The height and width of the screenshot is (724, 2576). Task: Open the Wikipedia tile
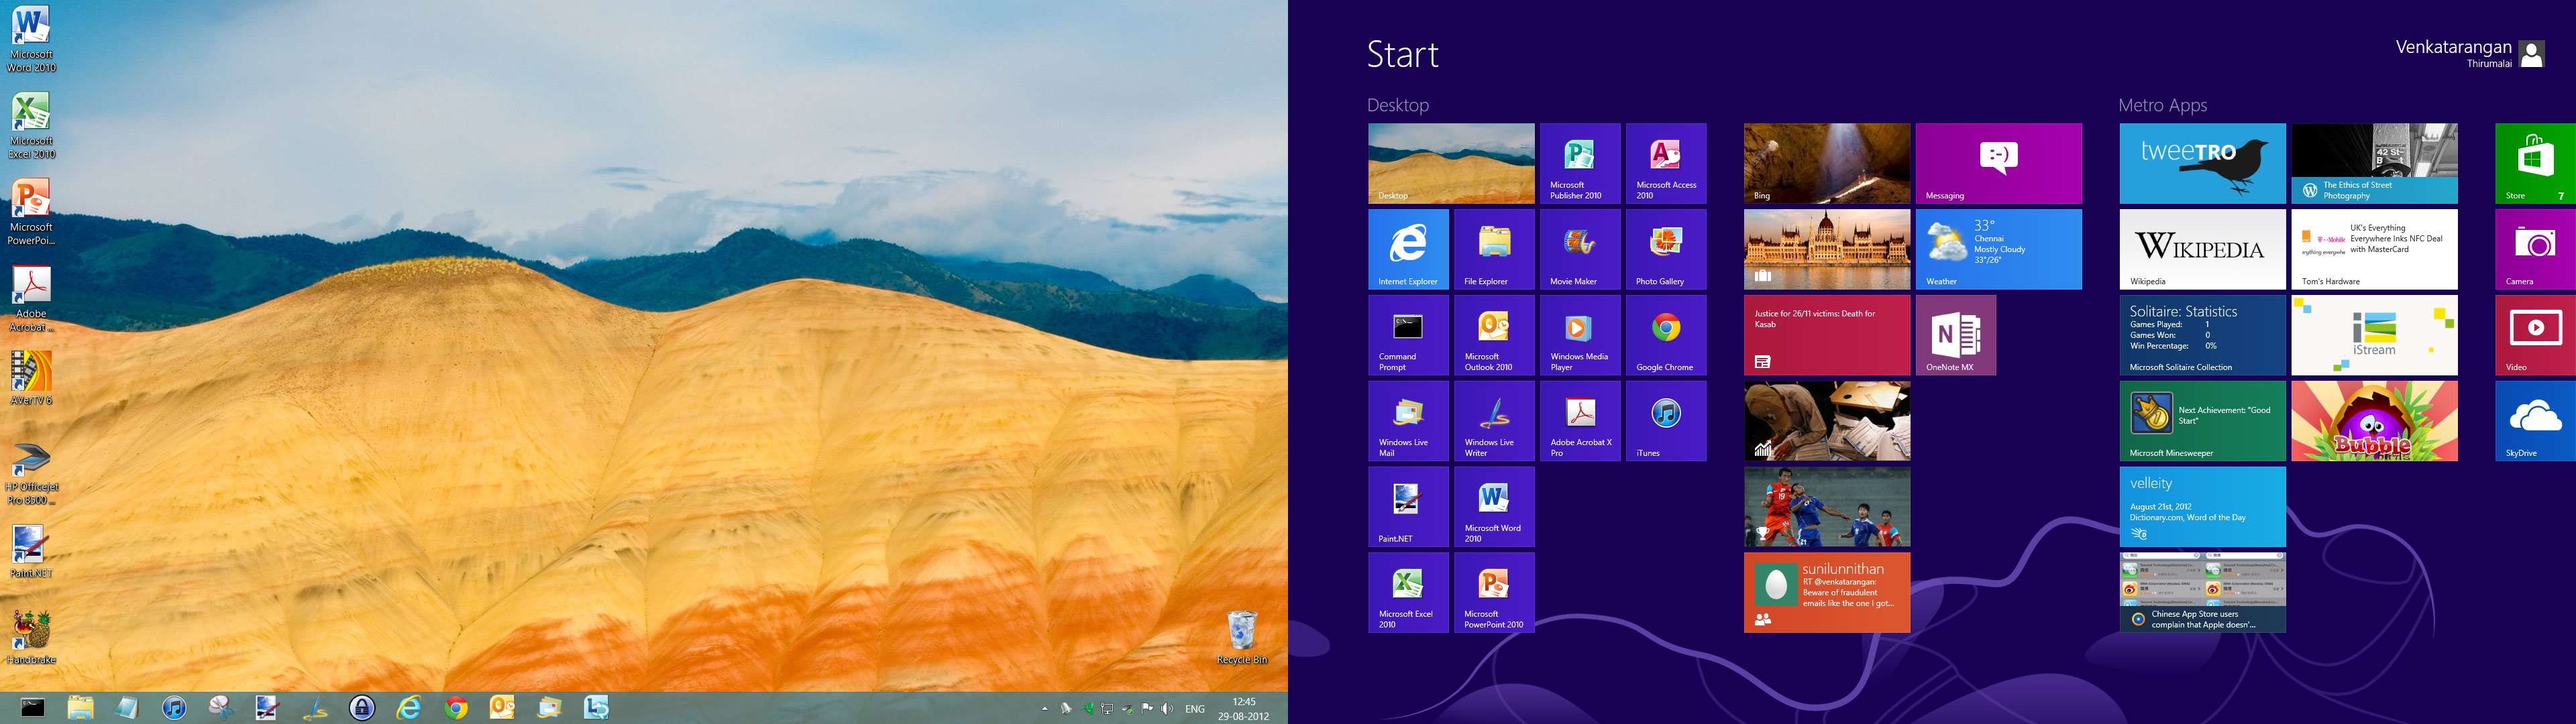(2202, 249)
